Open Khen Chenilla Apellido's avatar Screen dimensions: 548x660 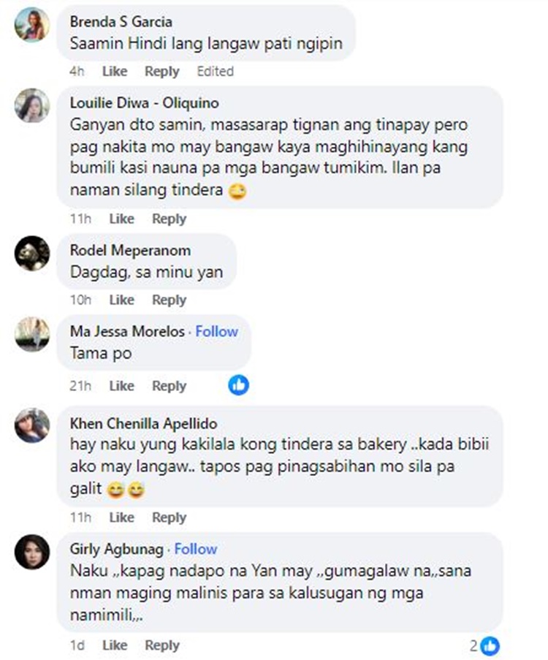click(x=32, y=425)
